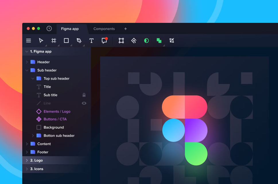The width and height of the screenshot is (278, 184).
Task: Select the 1. Figma app page label
Action: (x=41, y=52)
